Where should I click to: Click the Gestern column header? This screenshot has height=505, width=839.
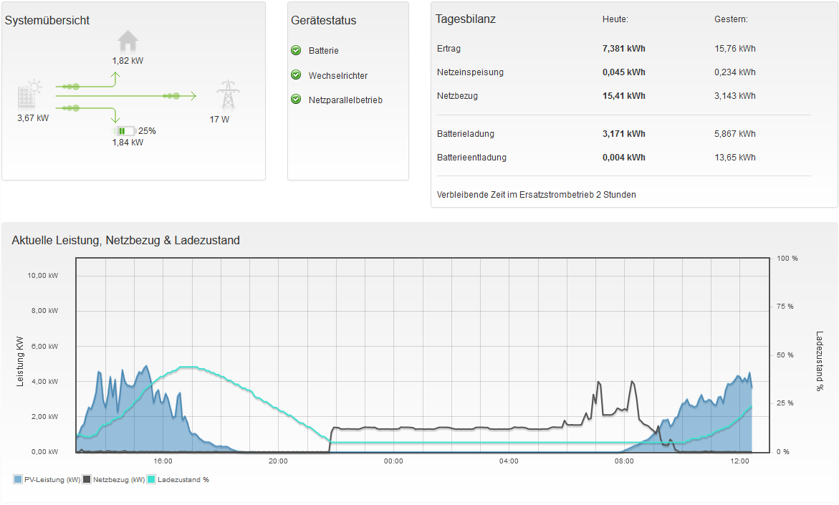(x=731, y=19)
